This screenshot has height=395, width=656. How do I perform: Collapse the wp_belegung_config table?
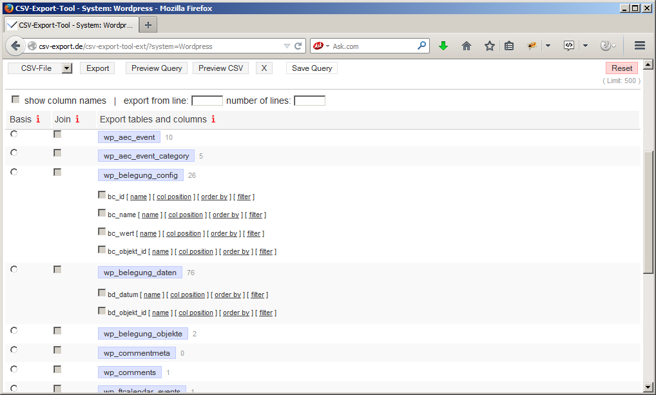coord(140,175)
